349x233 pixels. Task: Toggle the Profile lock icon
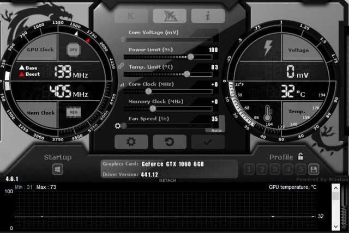click(300, 157)
